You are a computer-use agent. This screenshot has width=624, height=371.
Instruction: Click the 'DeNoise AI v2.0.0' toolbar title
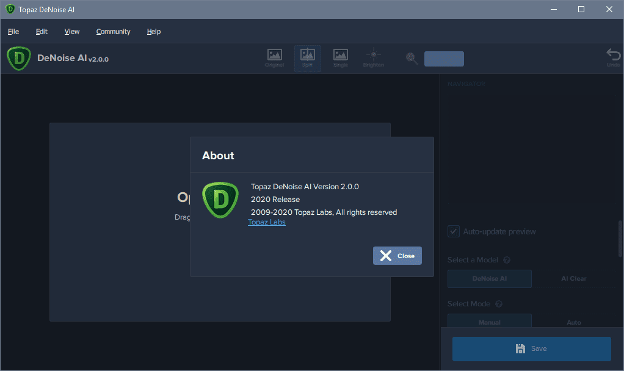73,58
